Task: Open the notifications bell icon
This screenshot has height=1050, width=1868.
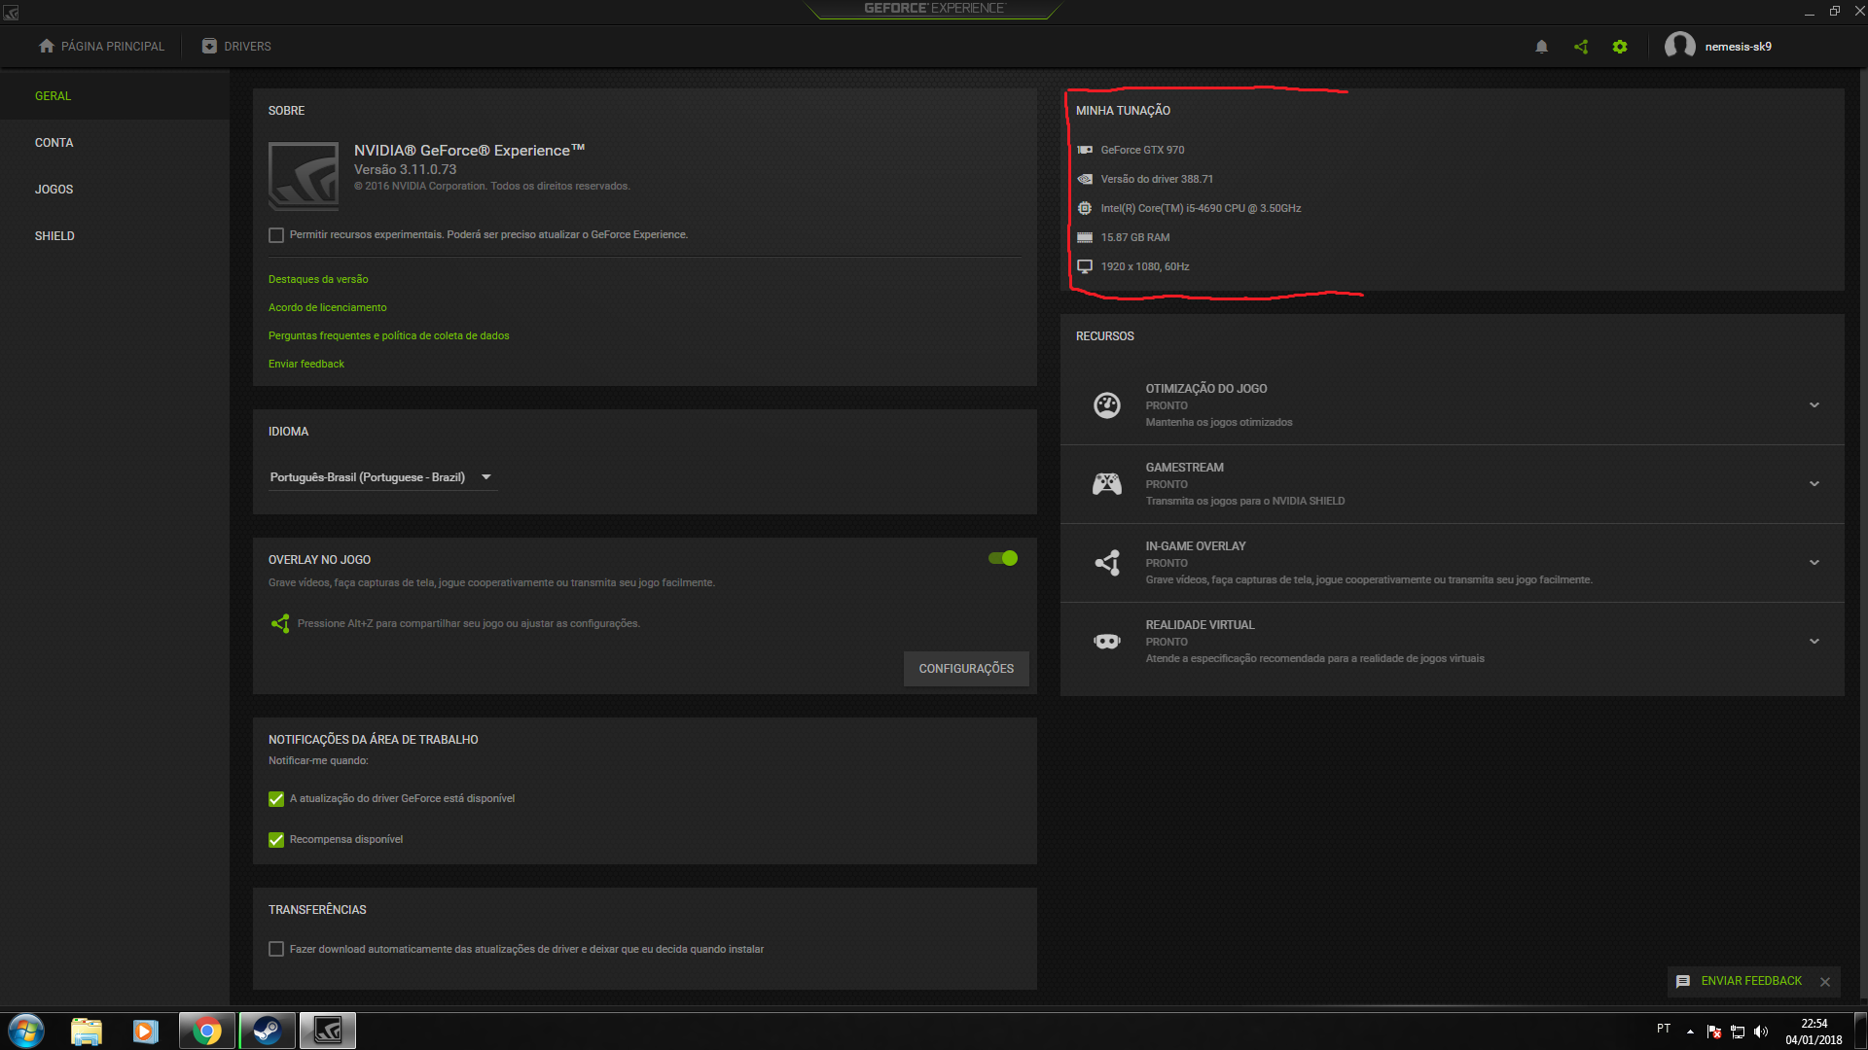Action: pyautogui.click(x=1541, y=47)
